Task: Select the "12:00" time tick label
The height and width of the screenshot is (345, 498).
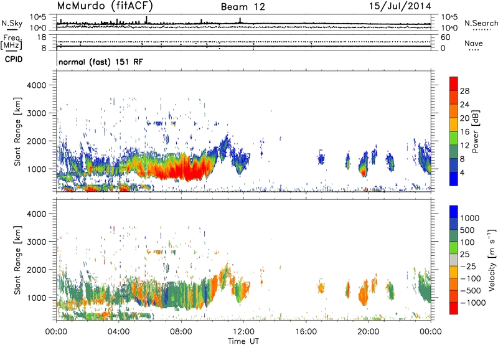Action: point(243,332)
